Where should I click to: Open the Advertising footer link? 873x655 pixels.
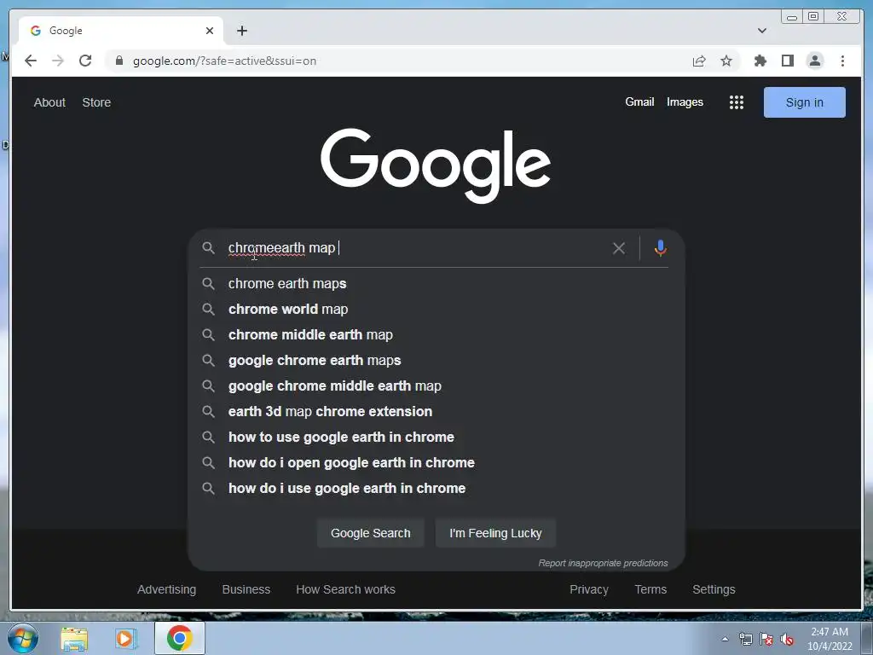coord(166,589)
